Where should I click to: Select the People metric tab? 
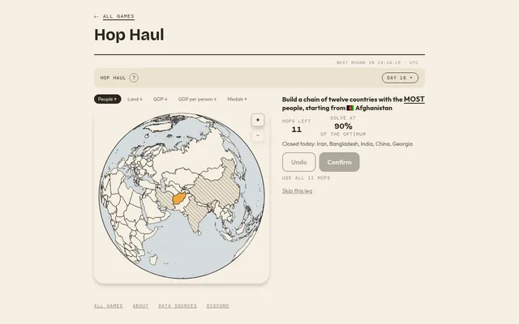[107, 99]
